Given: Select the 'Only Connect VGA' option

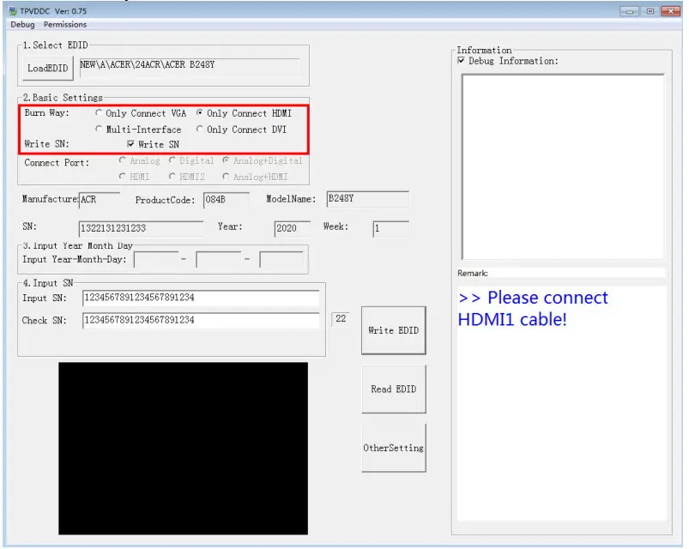Looking at the screenshot, I should (100, 112).
